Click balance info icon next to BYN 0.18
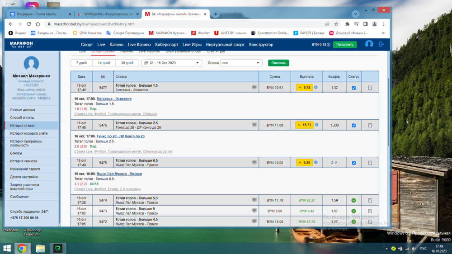The width and height of the screenshot is (452, 254). 328,45
